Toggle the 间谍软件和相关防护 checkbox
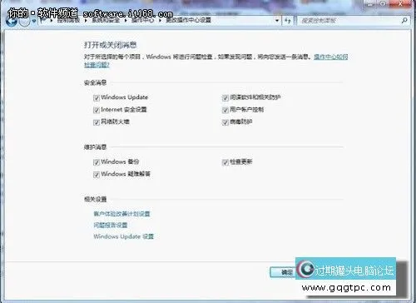This screenshot has width=416, height=303. (x=225, y=98)
